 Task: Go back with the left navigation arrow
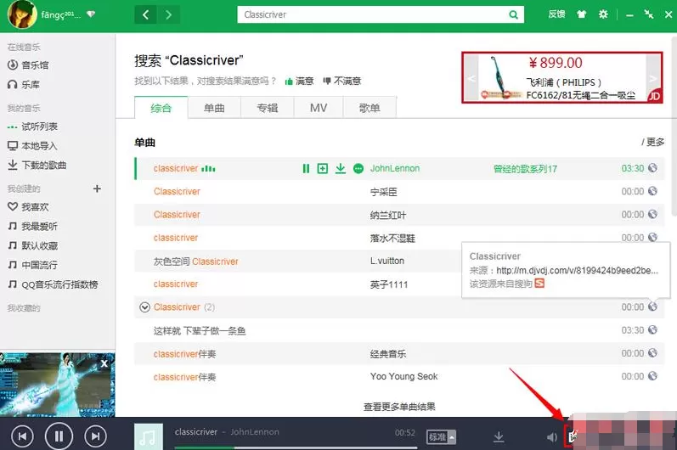coord(146,15)
